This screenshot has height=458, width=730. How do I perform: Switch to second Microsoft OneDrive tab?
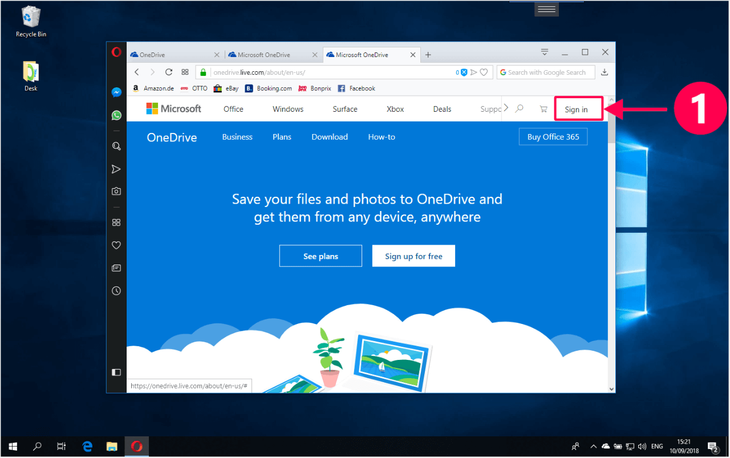point(274,55)
